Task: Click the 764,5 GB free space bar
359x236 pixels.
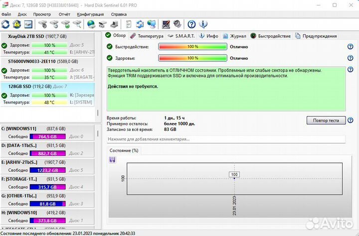Action: pos(48,136)
